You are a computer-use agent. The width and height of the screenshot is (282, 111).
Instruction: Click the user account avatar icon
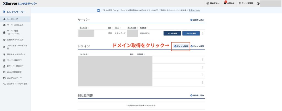(258, 3)
